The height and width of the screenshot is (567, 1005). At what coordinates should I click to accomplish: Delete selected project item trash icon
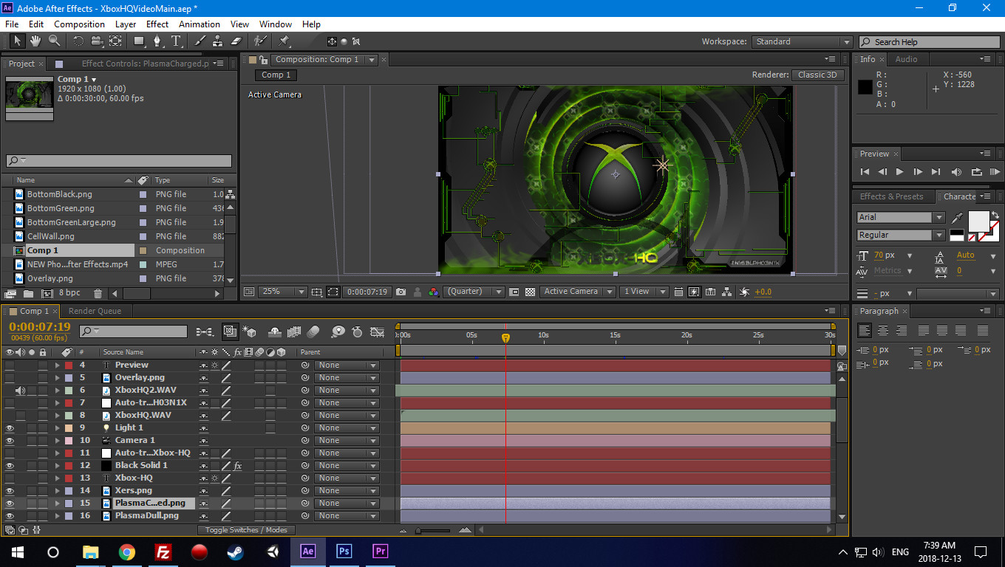[x=98, y=293]
